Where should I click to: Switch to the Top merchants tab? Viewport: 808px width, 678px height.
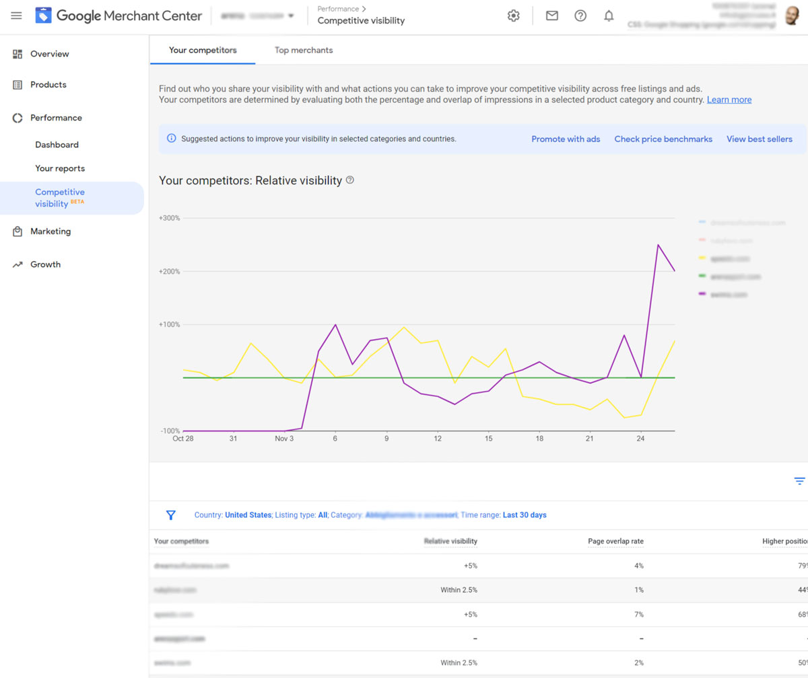[303, 50]
